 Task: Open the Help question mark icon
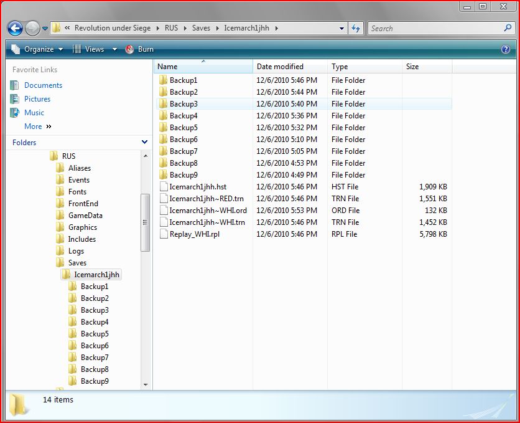click(506, 49)
